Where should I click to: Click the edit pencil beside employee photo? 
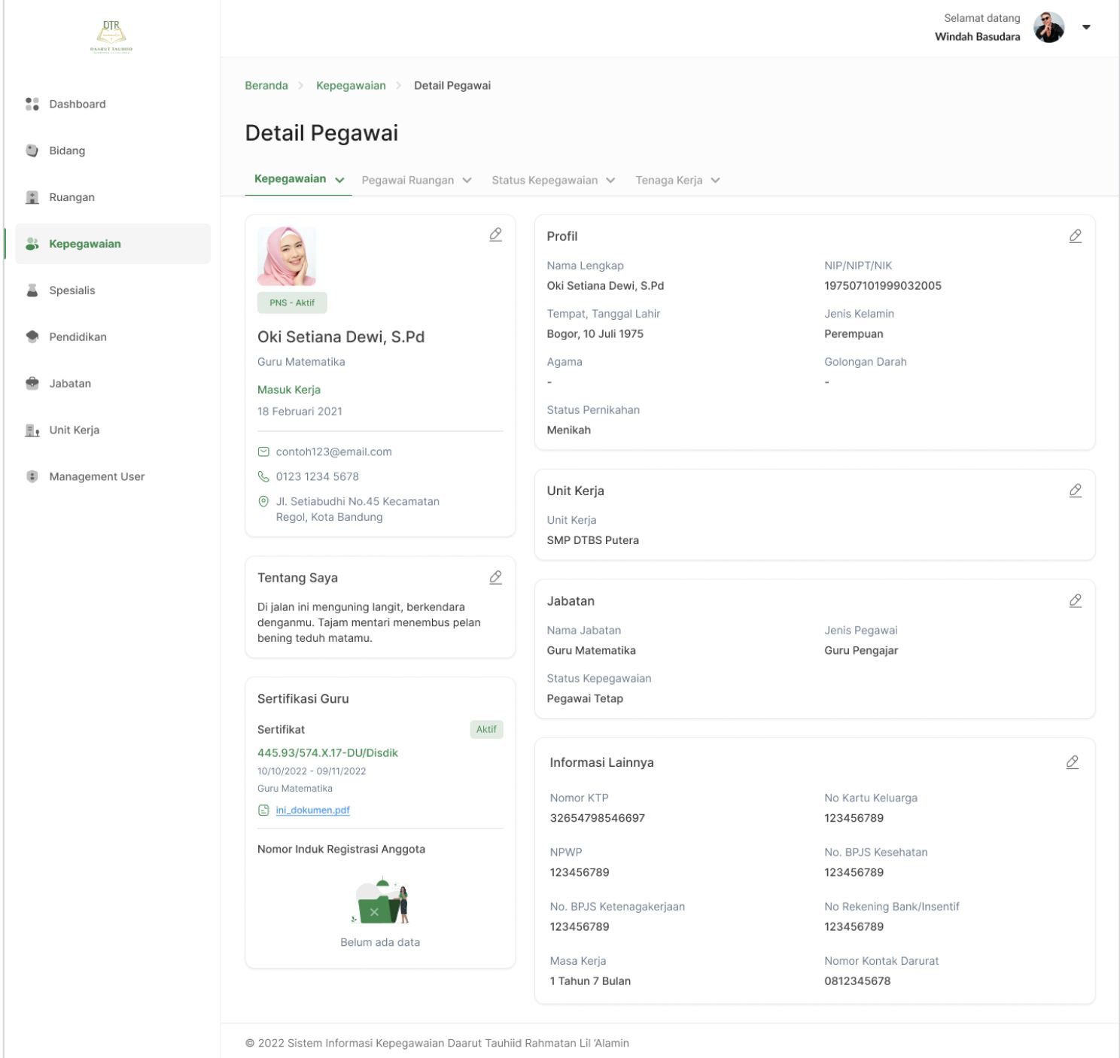tap(495, 235)
